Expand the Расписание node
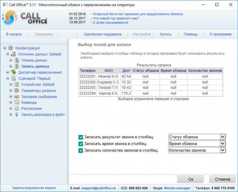This screenshot has height=192, width=238. [x=11, y=108]
